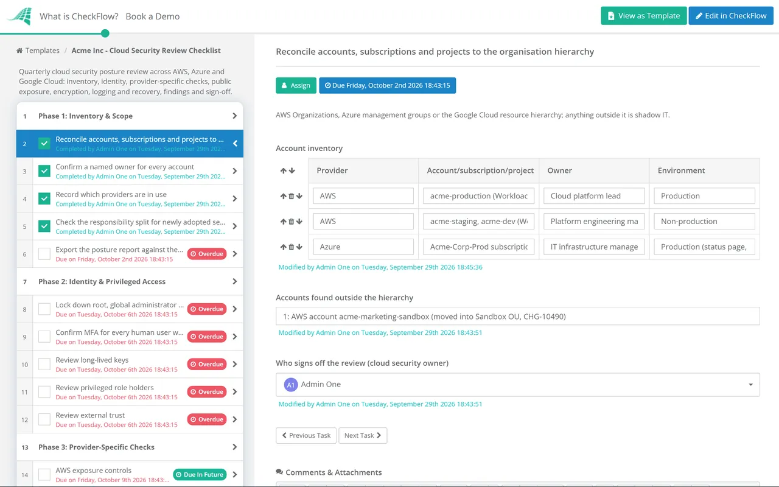Screen dimensions: 779x487
Task: Click the Accounts found outside the hierarchy field
Action: (517, 317)
